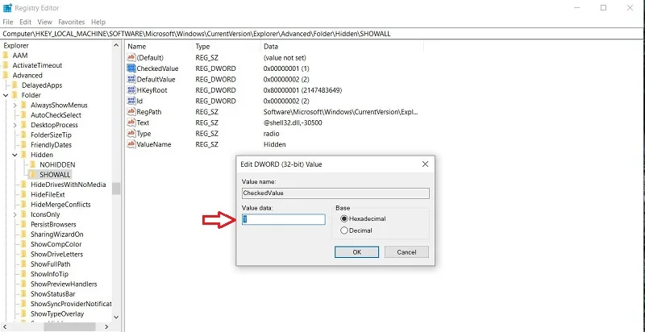Choose the Hexadecimal base option
The width and height of the screenshot is (645, 332).
[x=344, y=218]
